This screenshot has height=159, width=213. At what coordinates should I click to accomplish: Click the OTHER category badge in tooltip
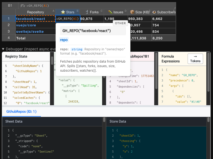coord(120,23)
